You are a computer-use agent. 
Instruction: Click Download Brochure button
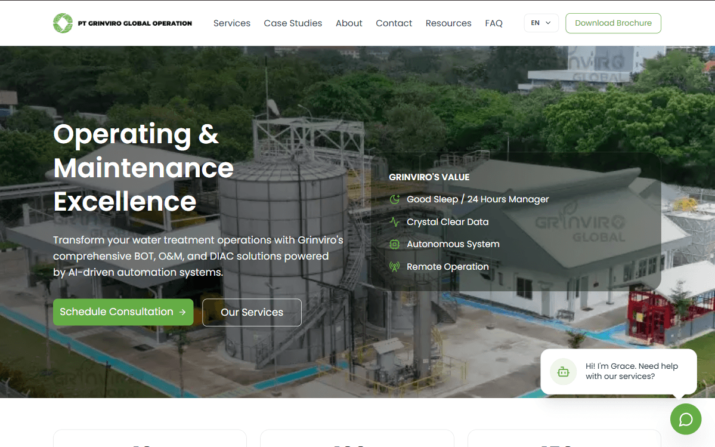click(x=613, y=23)
